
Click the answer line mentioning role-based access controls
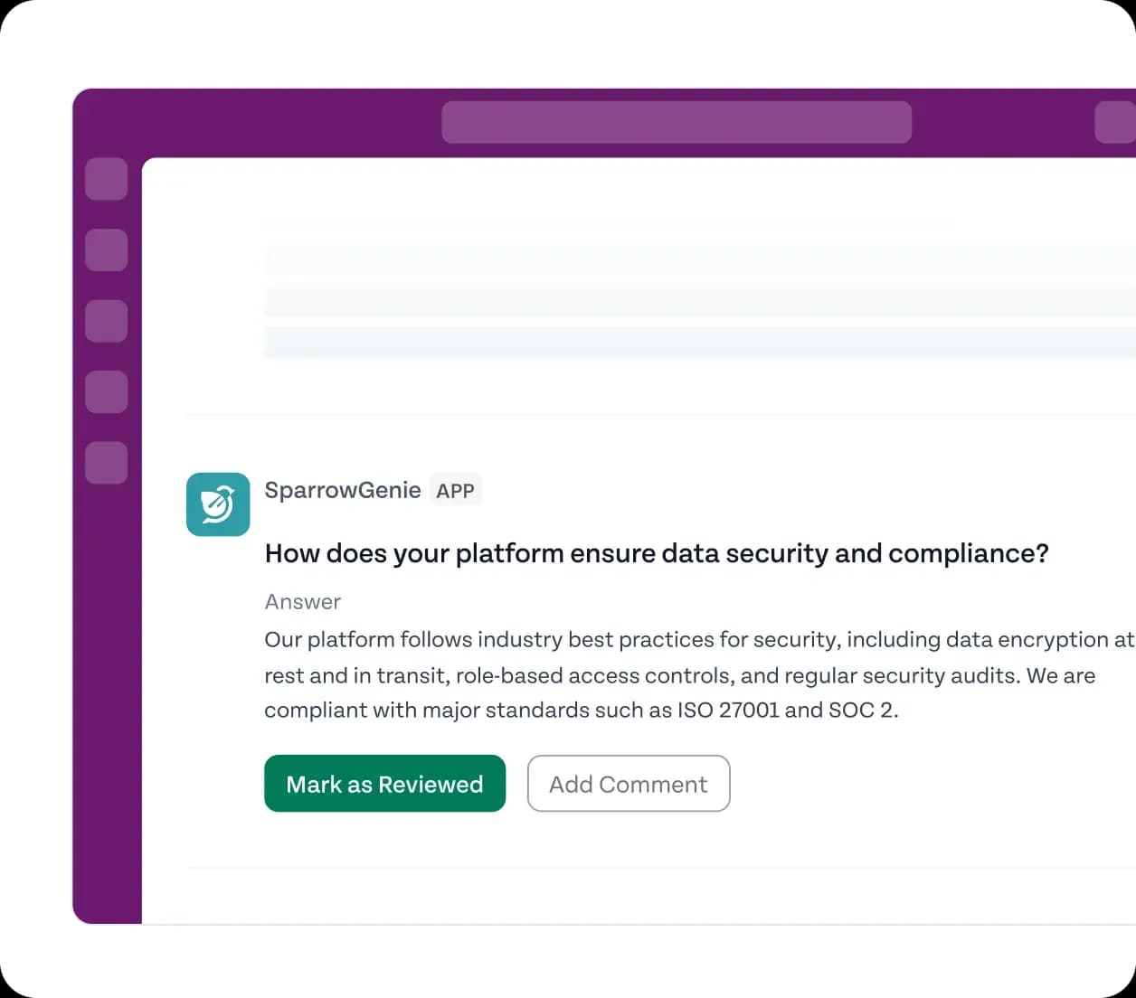click(x=679, y=676)
